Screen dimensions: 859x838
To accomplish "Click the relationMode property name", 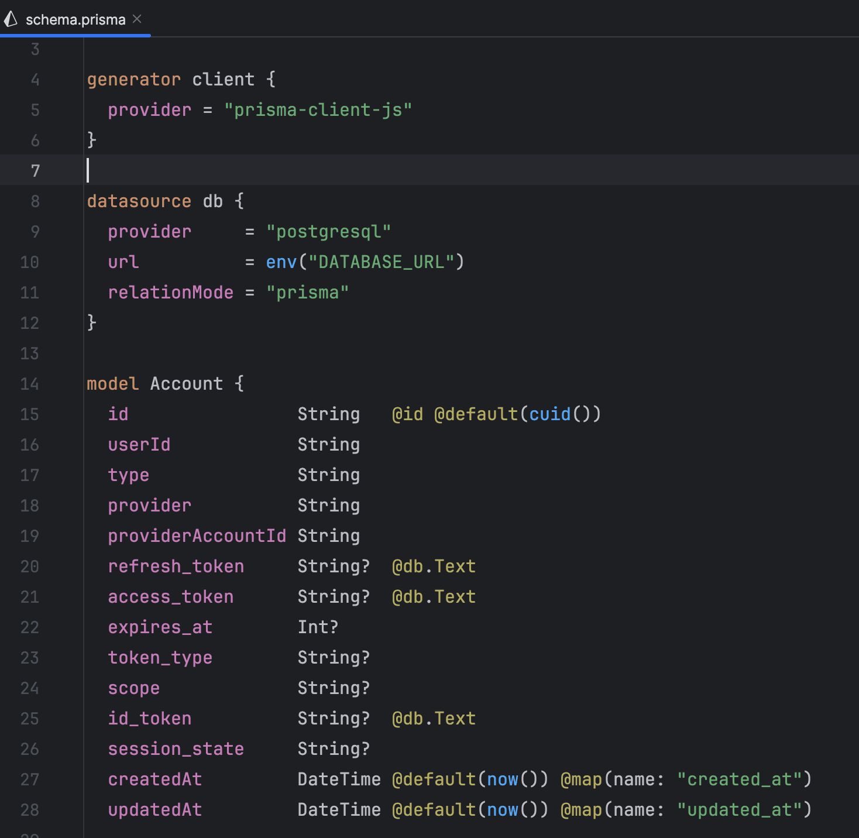I will click(170, 293).
